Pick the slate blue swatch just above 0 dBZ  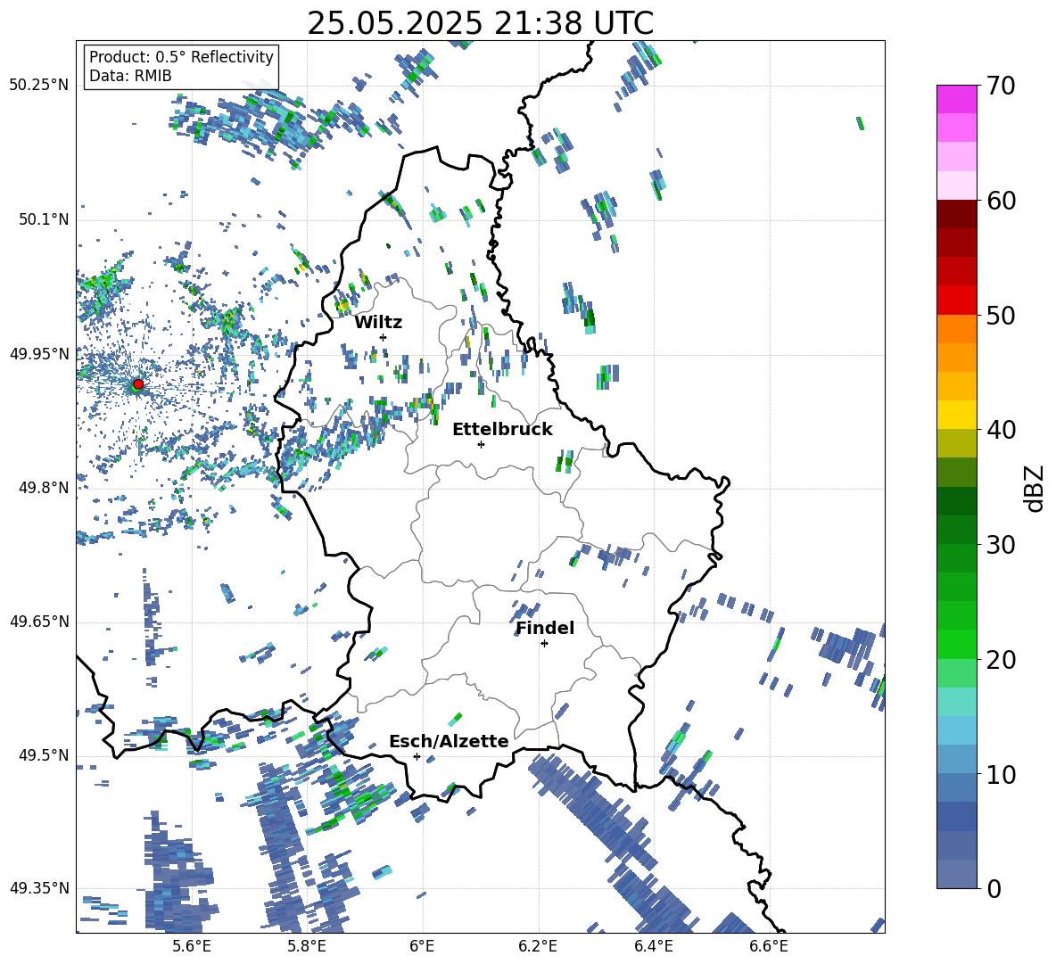956,874
